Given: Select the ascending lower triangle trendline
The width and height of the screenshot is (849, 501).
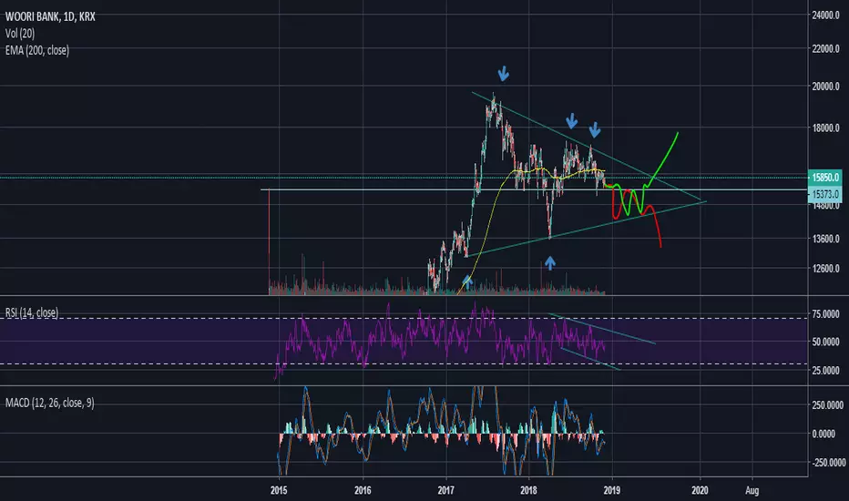Looking at the screenshot, I should pos(585,229).
